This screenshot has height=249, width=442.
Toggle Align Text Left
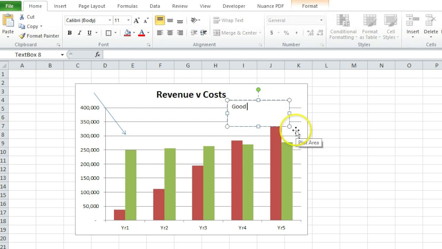coord(160,33)
